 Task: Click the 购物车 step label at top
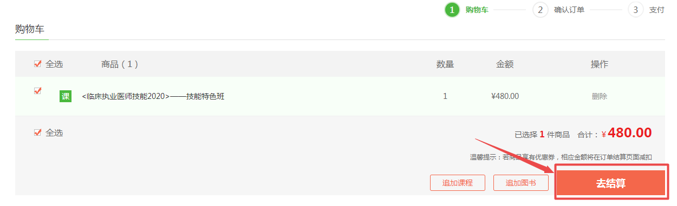coord(477,10)
